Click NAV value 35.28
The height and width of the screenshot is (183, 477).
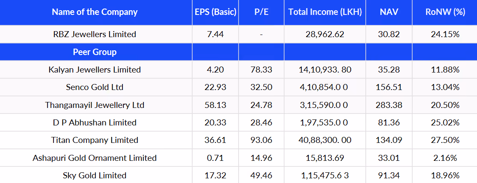[389, 70]
